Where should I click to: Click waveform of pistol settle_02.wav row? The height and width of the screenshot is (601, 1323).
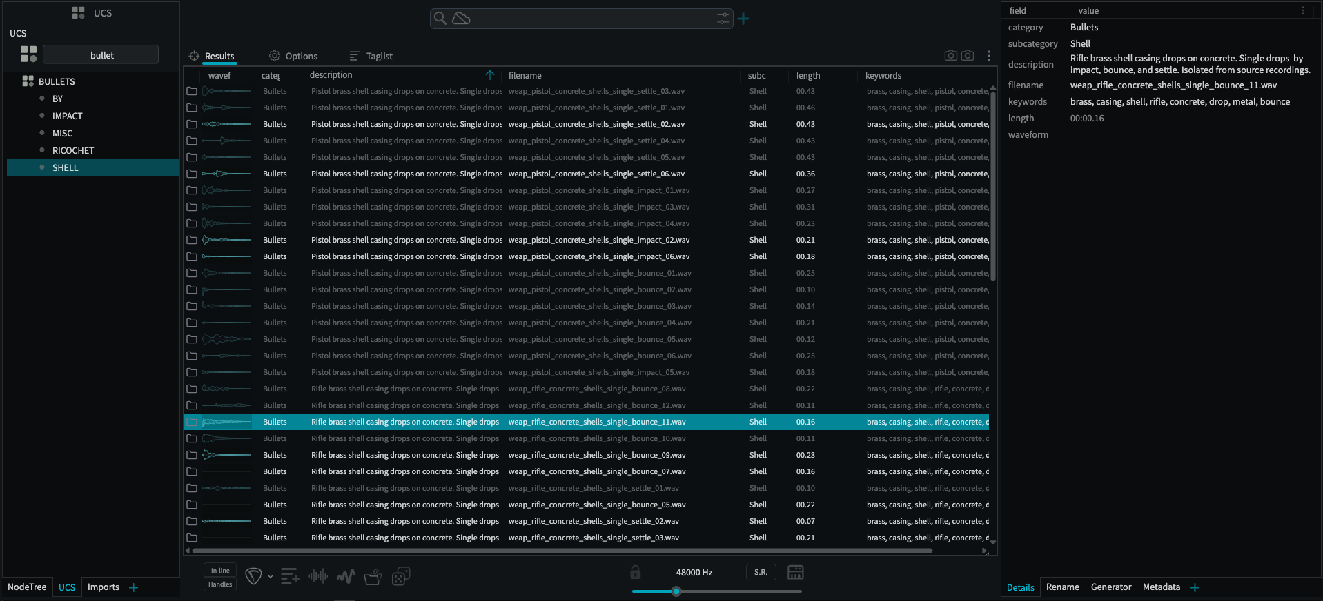click(x=226, y=124)
